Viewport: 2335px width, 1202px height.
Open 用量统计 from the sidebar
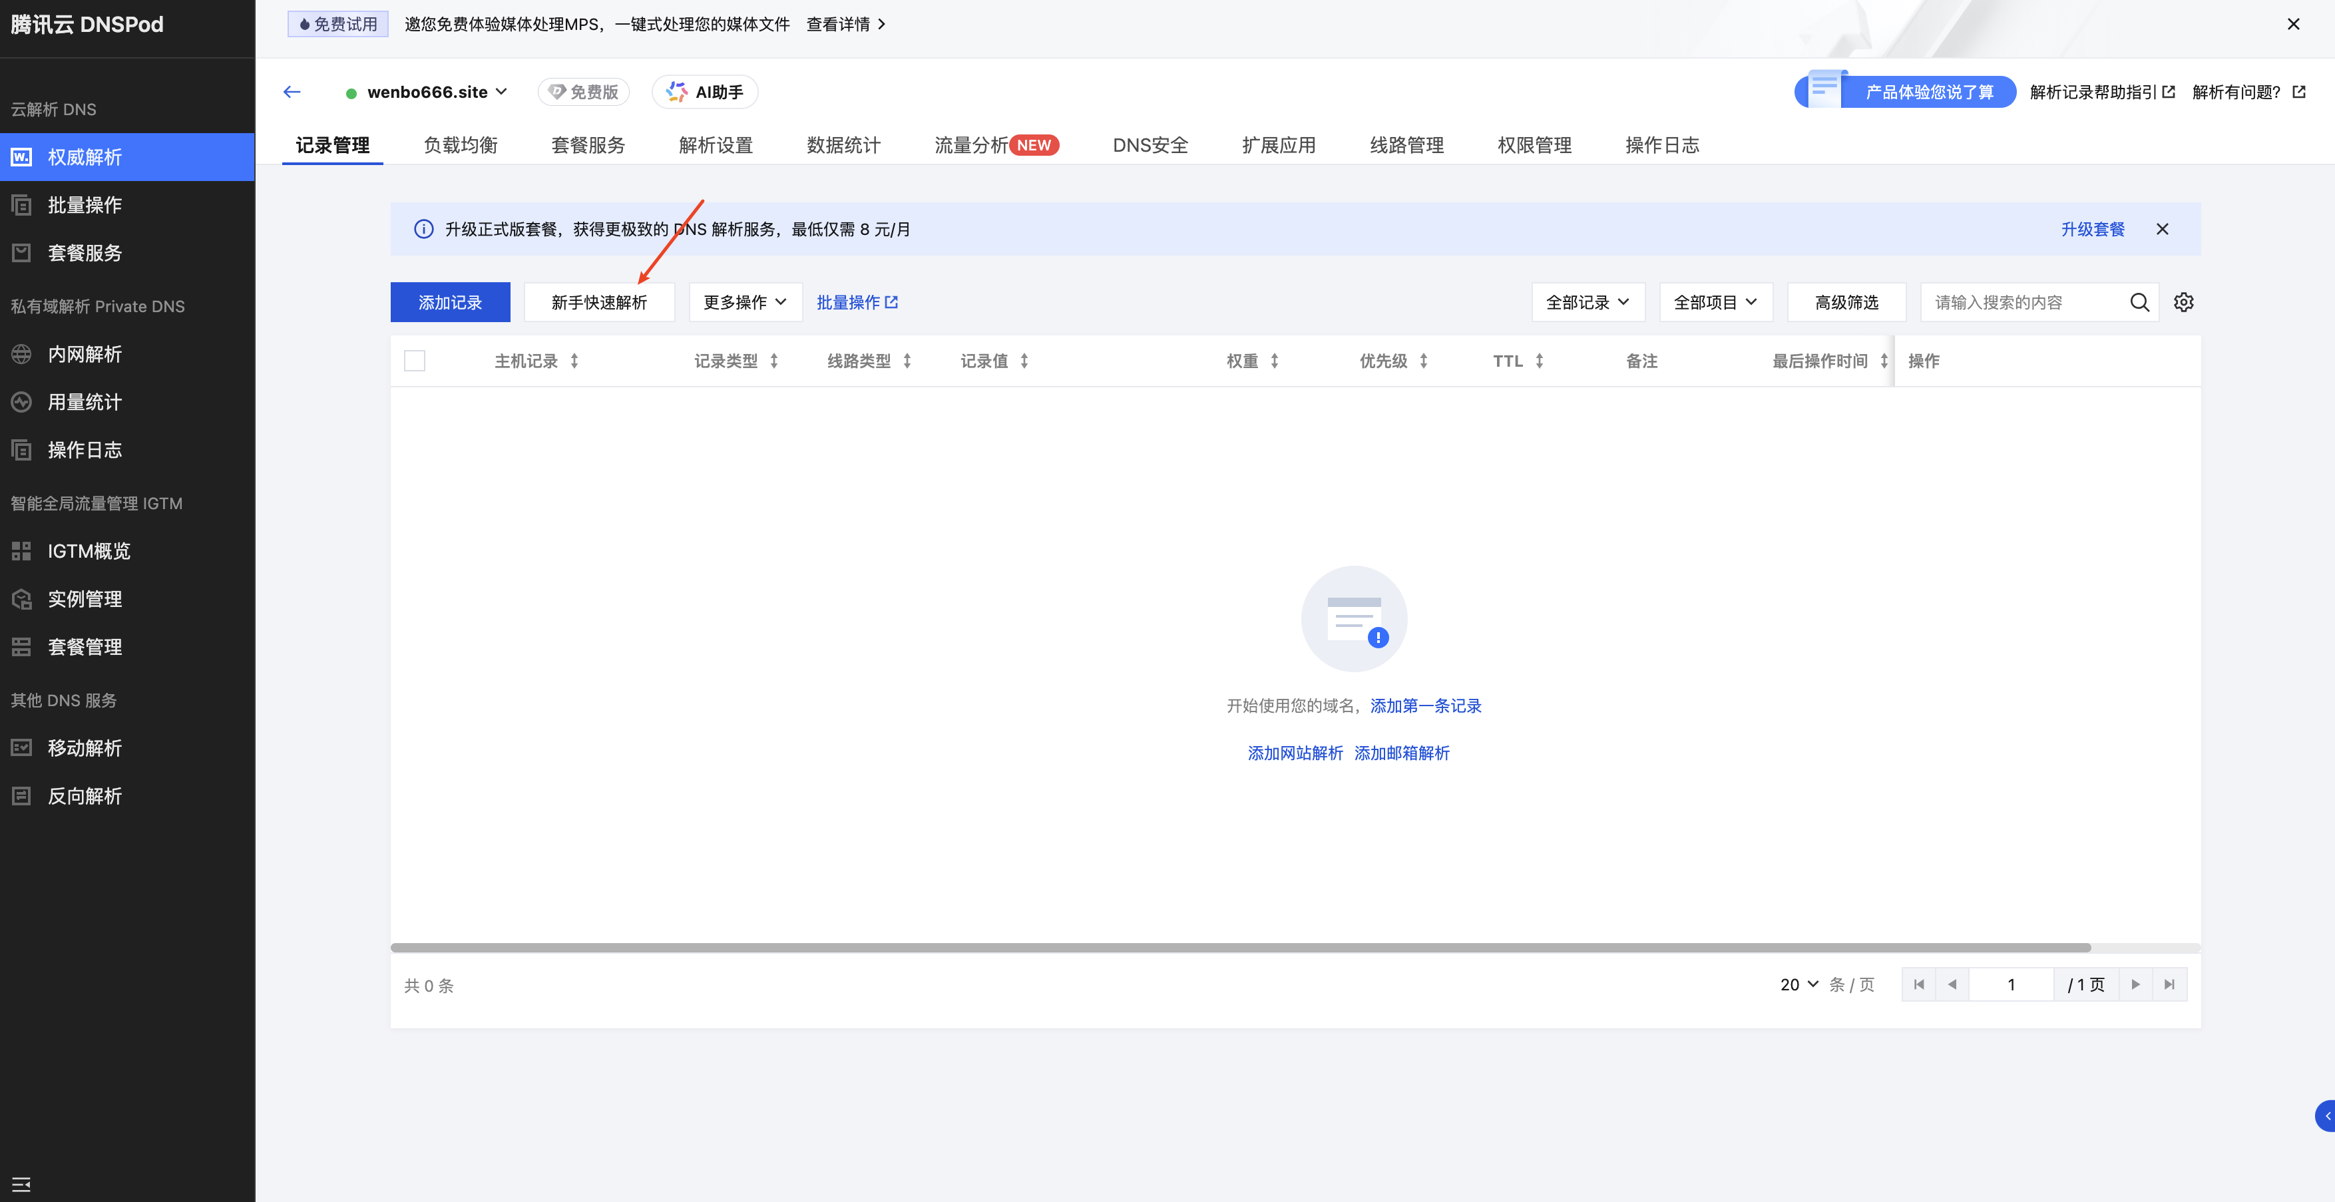[85, 401]
